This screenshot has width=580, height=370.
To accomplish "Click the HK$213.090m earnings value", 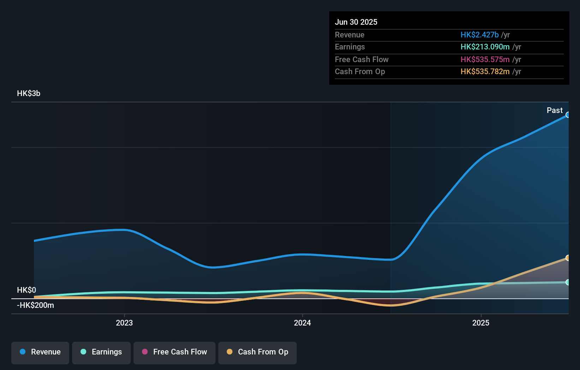I will 485,47.
